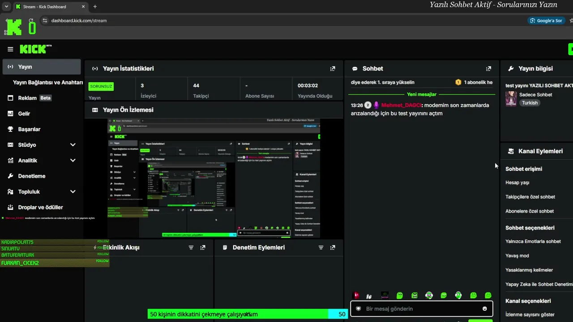573x322 pixels.
Task: Insert the red emote from the emote row
Action: [x=357, y=295]
